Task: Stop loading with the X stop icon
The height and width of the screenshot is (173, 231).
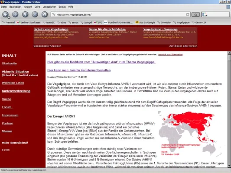Action: pos(35,14)
